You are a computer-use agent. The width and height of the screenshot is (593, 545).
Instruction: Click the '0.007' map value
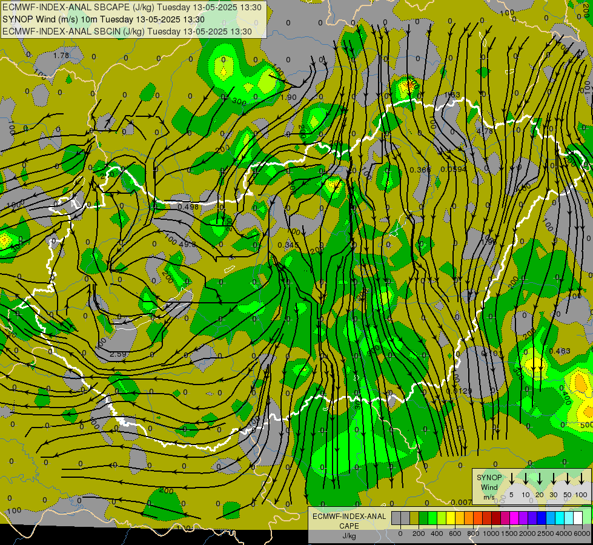click(462, 502)
